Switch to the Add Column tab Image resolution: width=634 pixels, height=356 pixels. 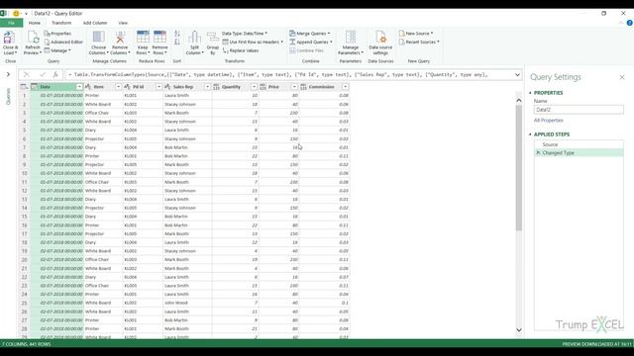click(x=95, y=23)
